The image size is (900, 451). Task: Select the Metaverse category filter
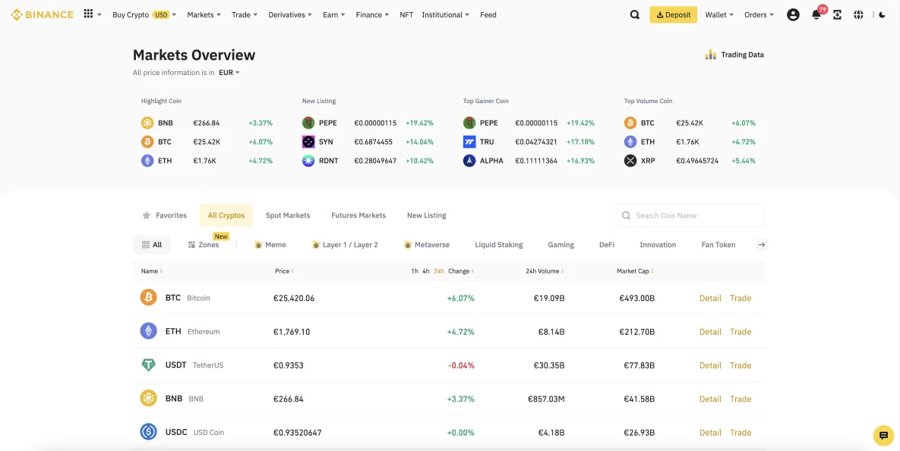pyautogui.click(x=427, y=245)
